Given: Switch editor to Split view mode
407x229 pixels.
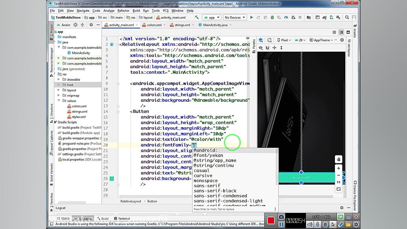Looking at the screenshot, I should [x=341, y=32].
